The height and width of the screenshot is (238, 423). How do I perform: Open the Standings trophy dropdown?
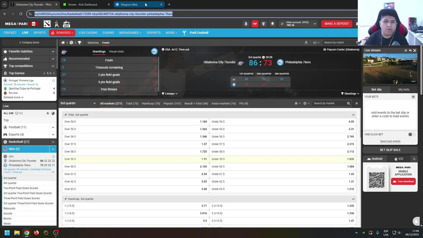click(x=350, y=94)
